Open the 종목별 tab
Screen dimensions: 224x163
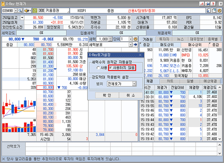(213, 39)
